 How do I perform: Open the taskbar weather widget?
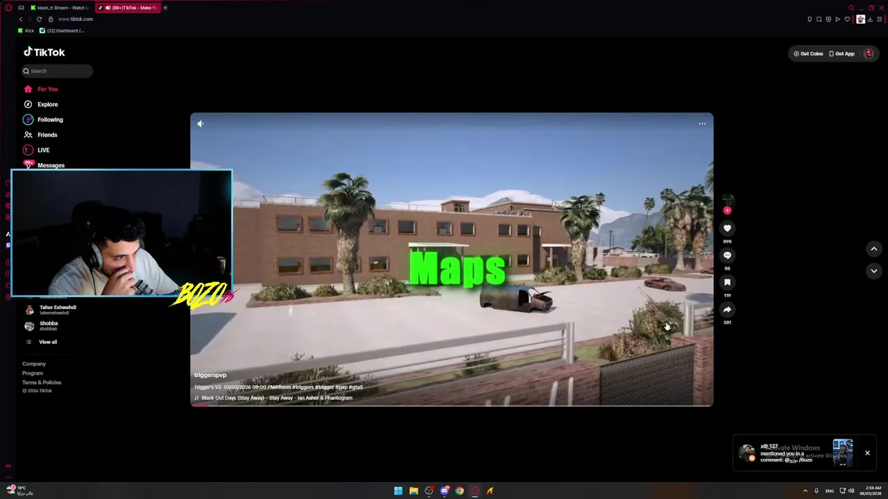point(19,490)
